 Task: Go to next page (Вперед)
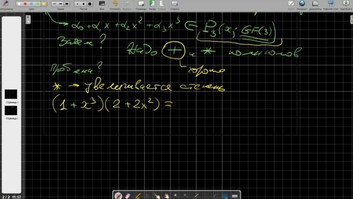pos(162,4)
